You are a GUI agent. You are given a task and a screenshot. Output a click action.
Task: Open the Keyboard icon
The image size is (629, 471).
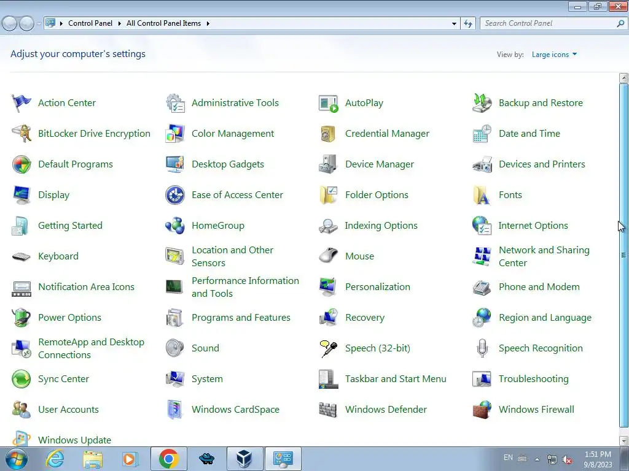pyautogui.click(x=21, y=256)
